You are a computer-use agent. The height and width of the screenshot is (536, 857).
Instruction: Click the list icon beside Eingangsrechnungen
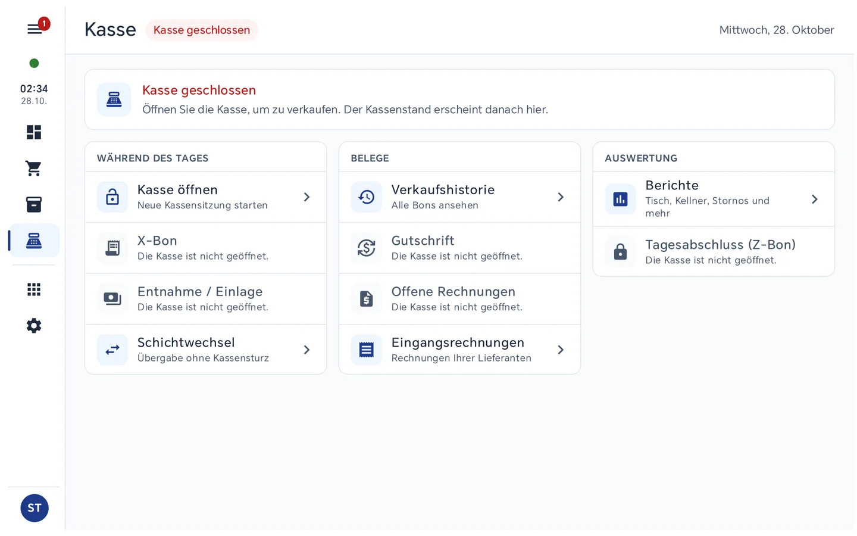pos(367,350)
